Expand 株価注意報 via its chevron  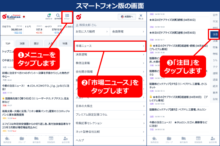click(x=143, y=63)
